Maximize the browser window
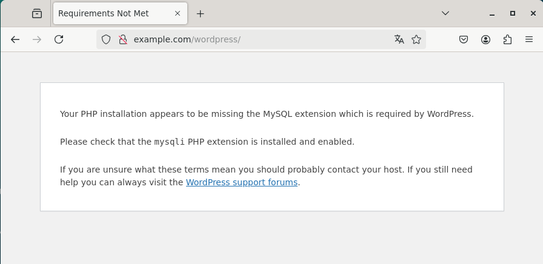The height and width of the screenshot is (264, 543). pos(512,13)
